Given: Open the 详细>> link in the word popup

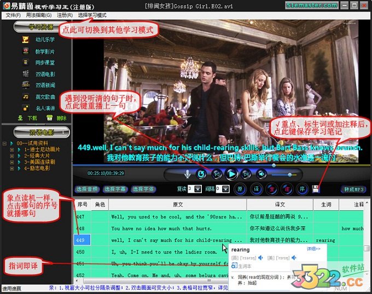Looking at the screenshot, I should (x=313, y=249).
